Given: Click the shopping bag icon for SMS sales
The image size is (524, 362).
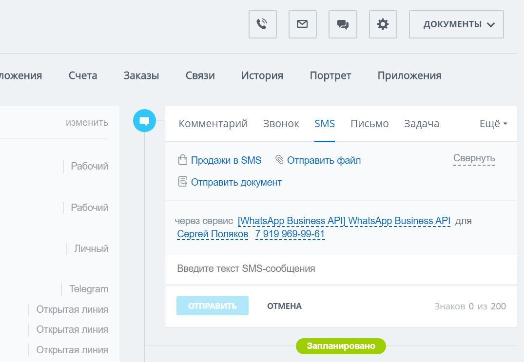Looking at the screenshot, I should coord(183,160).
